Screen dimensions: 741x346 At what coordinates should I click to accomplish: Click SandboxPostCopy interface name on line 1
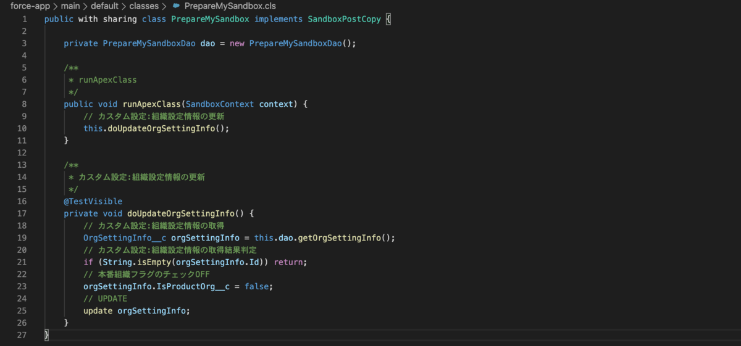click(x=344, y=19)
